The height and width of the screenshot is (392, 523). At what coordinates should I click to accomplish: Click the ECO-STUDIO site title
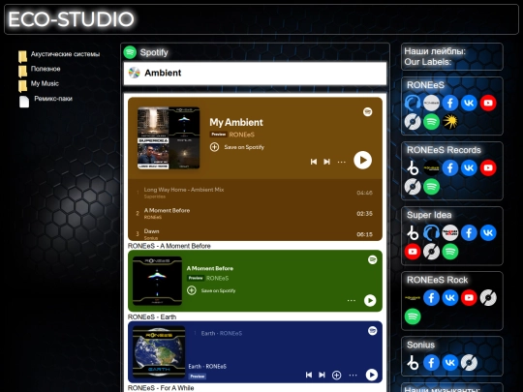[71, 19]
